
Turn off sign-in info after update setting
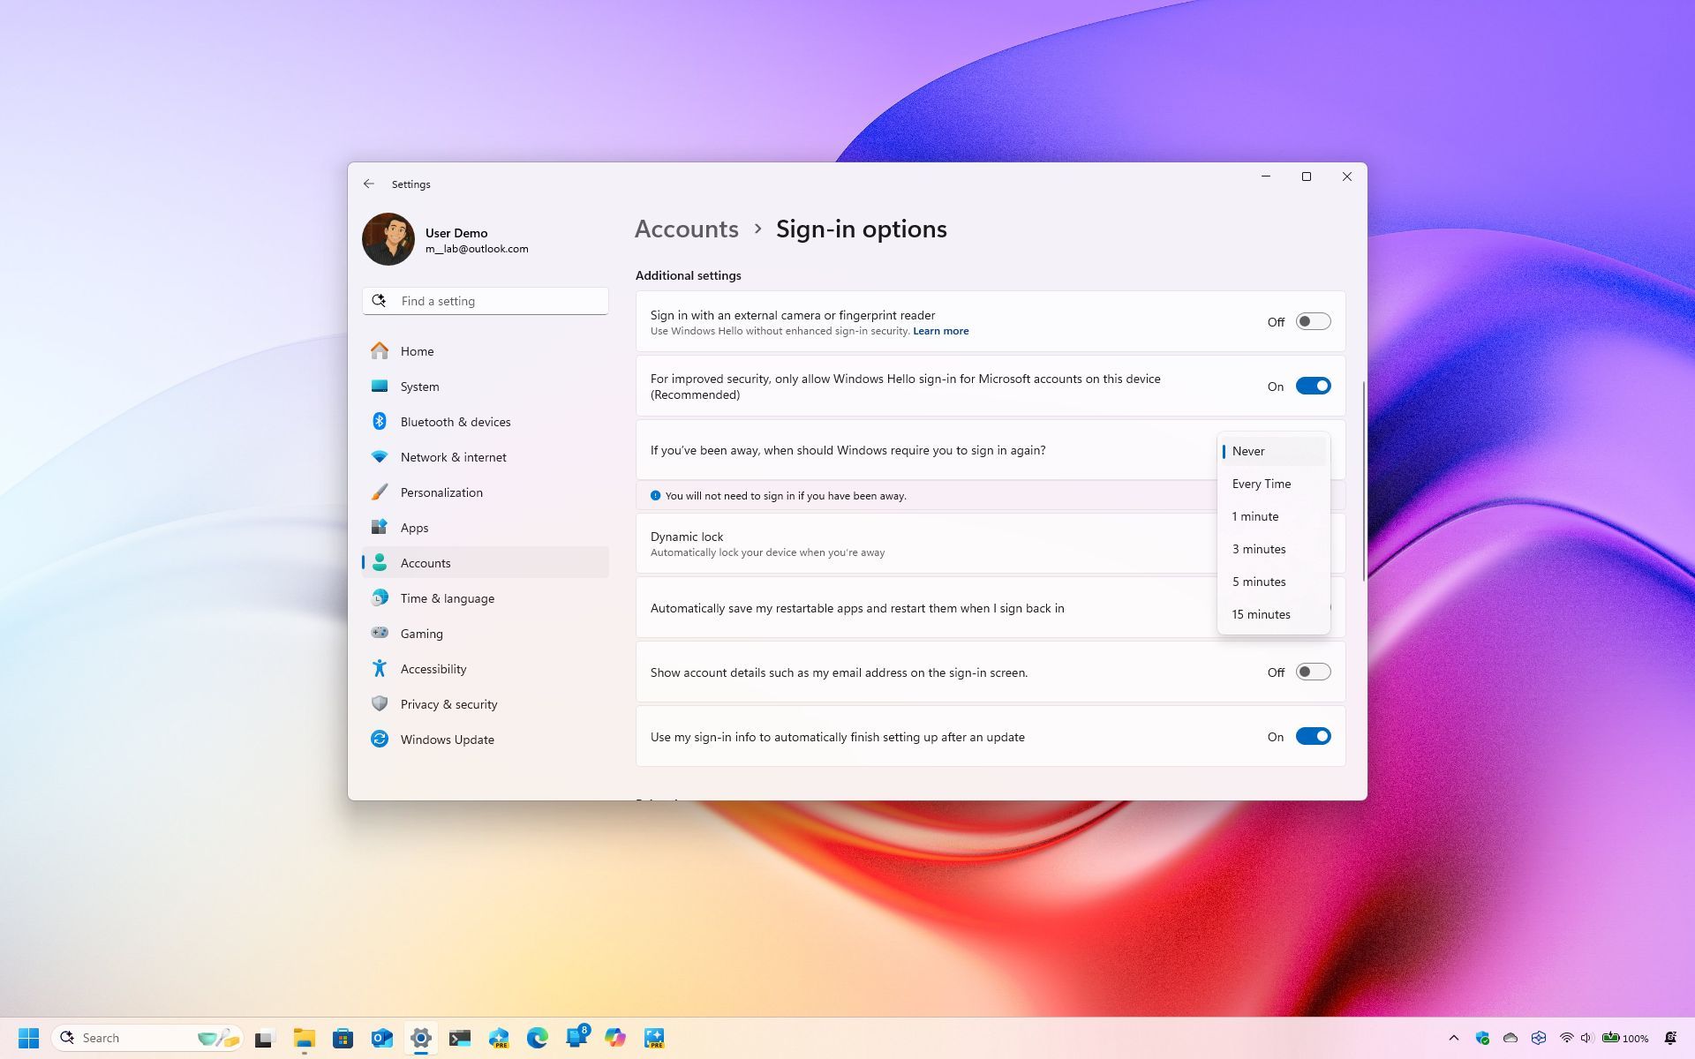[x=1313, y=736]
